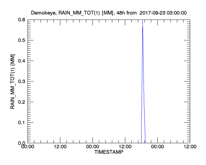
Task: Click the 0.2 y-axis tick label
Action: [22, 102]
